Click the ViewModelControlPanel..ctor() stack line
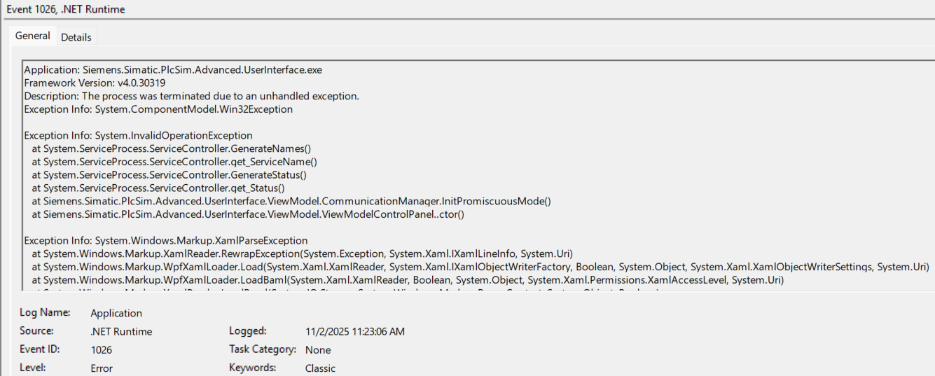 [248, 214]
